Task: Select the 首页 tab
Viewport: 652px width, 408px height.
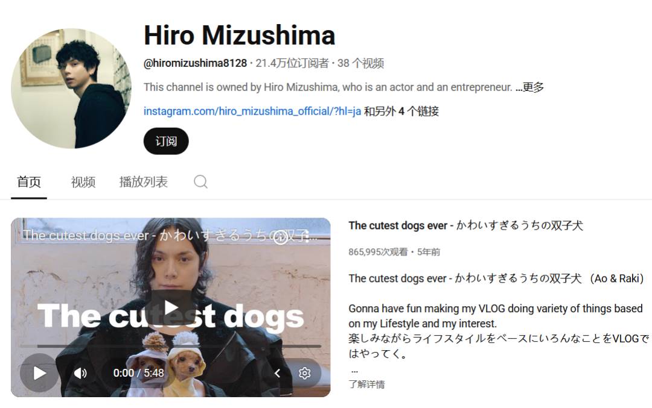Action: coord(29,182)
